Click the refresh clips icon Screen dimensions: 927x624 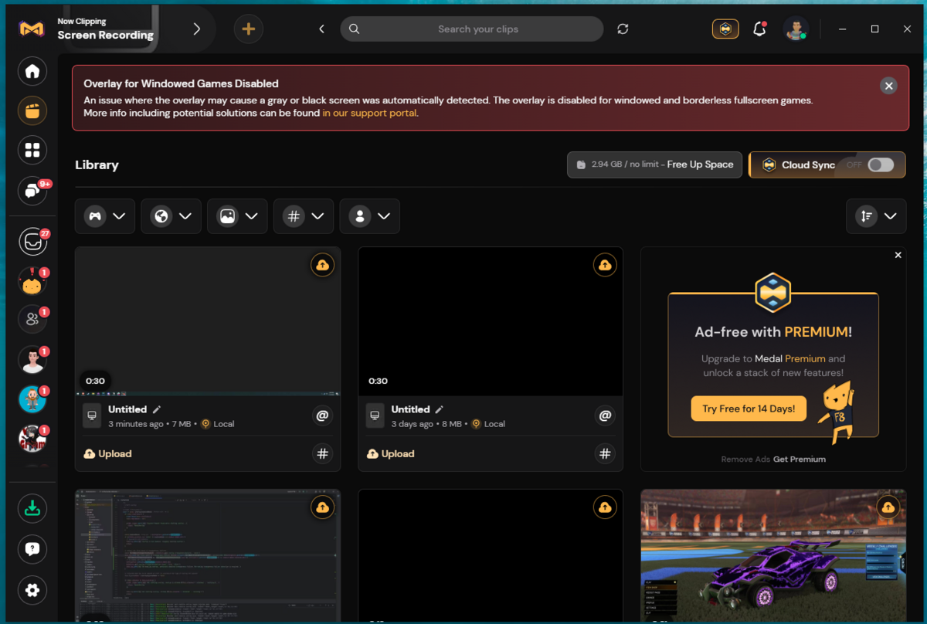tap(623, 29)
